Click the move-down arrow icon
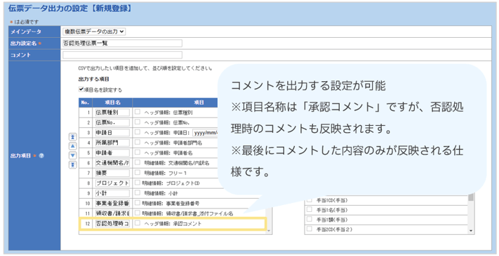Screen dimensions: 499x256 coord(72,156)
